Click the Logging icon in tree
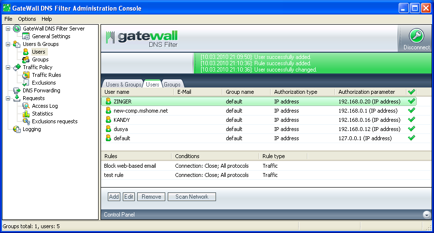This screenshot has height=233, width=434. coord(17,129)
